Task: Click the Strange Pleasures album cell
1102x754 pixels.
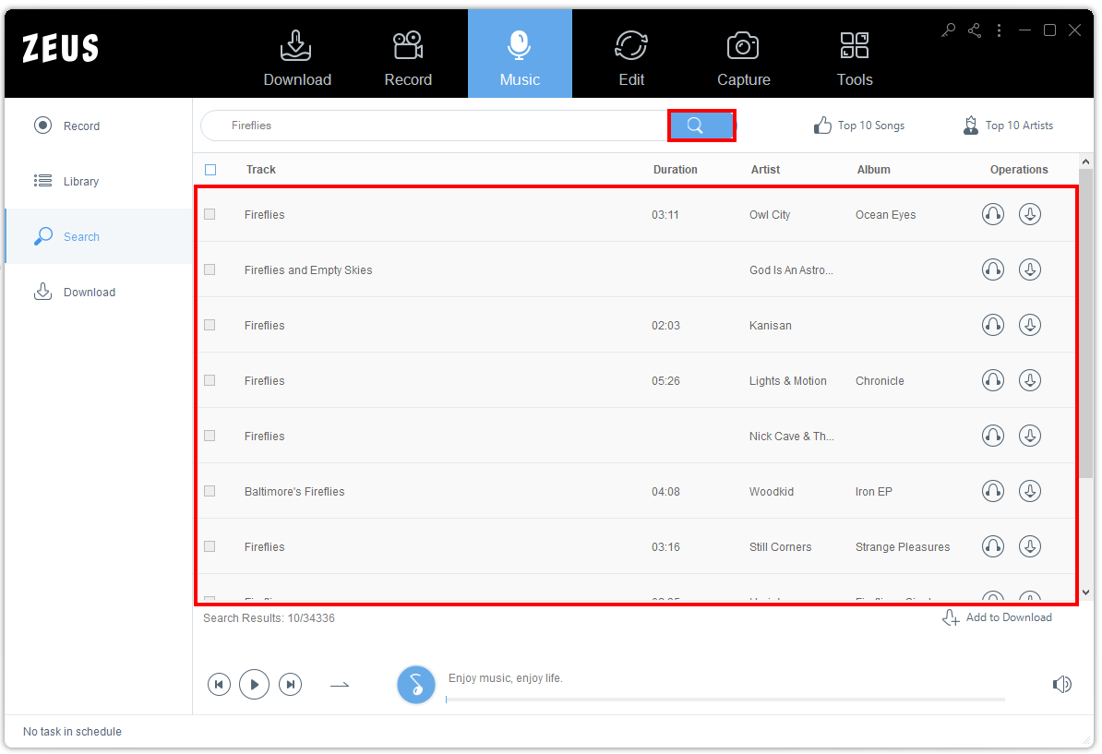Action: (x=903, y=546)
